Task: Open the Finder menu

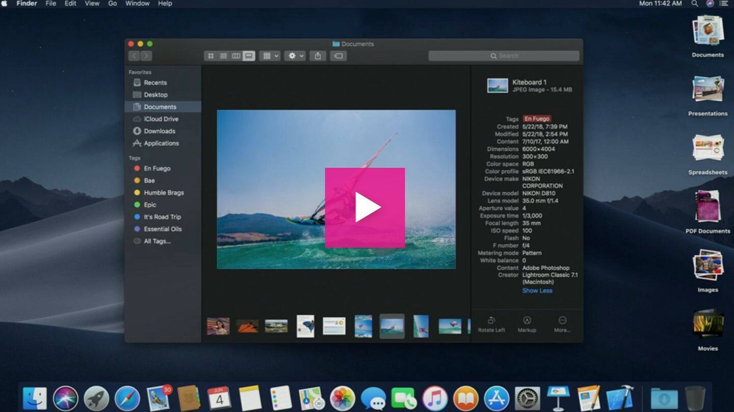Action: (x=27, y=4)
